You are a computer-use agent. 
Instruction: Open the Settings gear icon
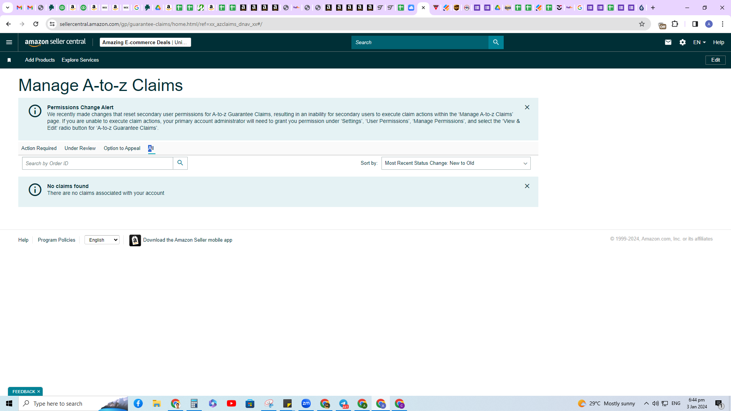(x=682, y=42)
